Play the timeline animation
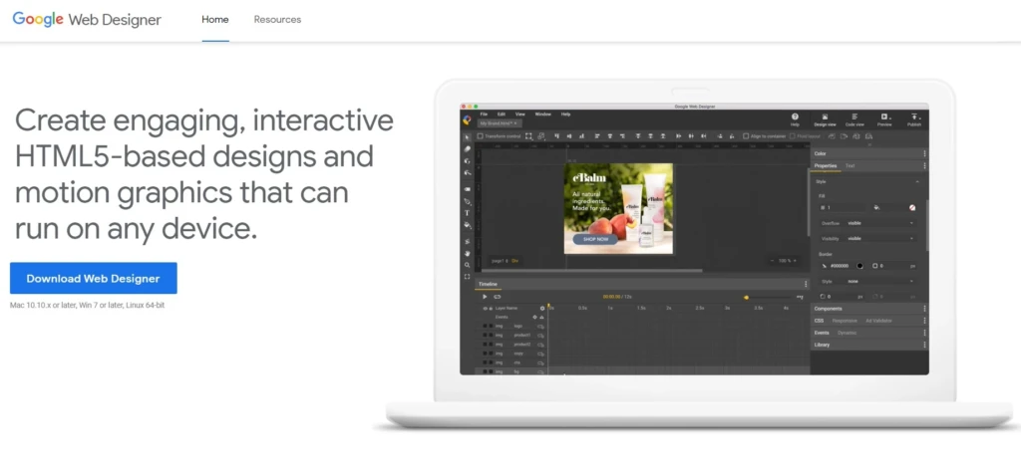Viewport: 1021px width, 467px height. [485, 297]
